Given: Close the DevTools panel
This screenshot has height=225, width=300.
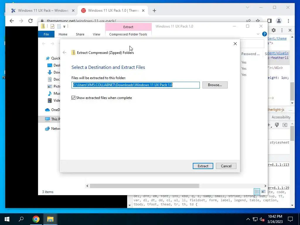Looking at the screenshot, I should point(290,30).
